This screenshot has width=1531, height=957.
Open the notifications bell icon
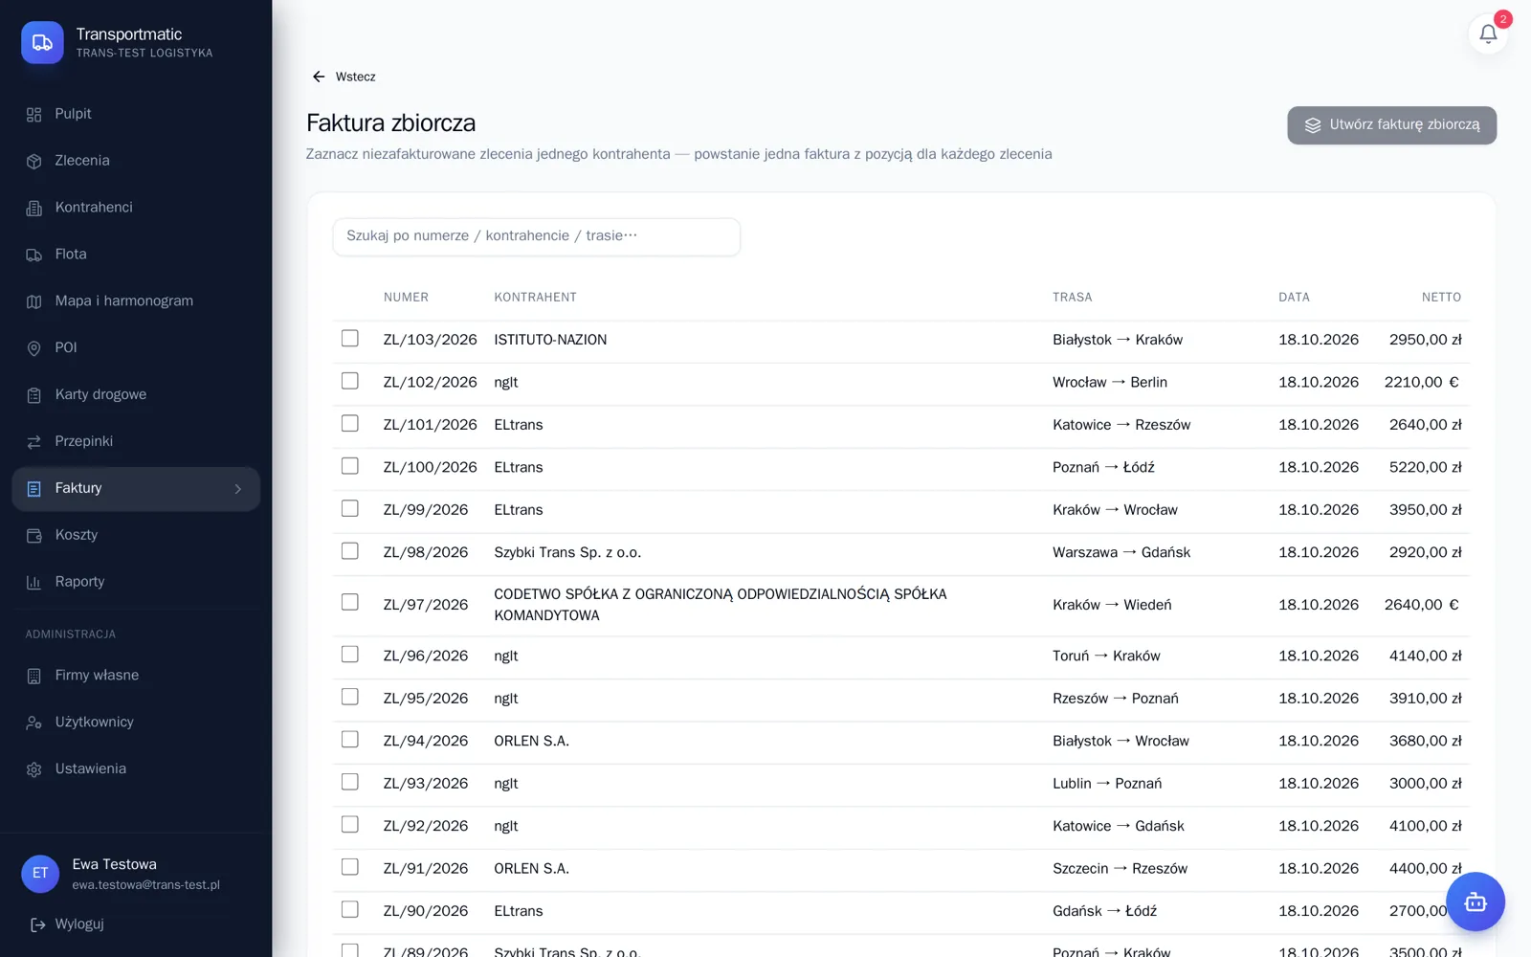[x=1488, y=34]
